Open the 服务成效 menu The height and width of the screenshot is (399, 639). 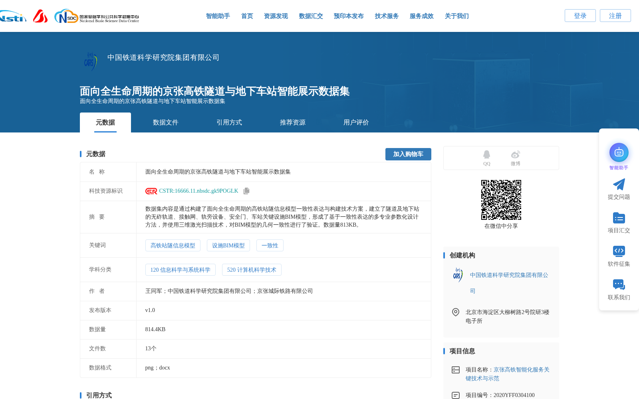(x=421, y=16)
